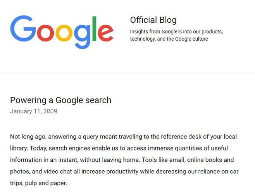The height and width of the screenshot is (195, 255).
Task: Click the Google logo
Action: tap(62, 32)
